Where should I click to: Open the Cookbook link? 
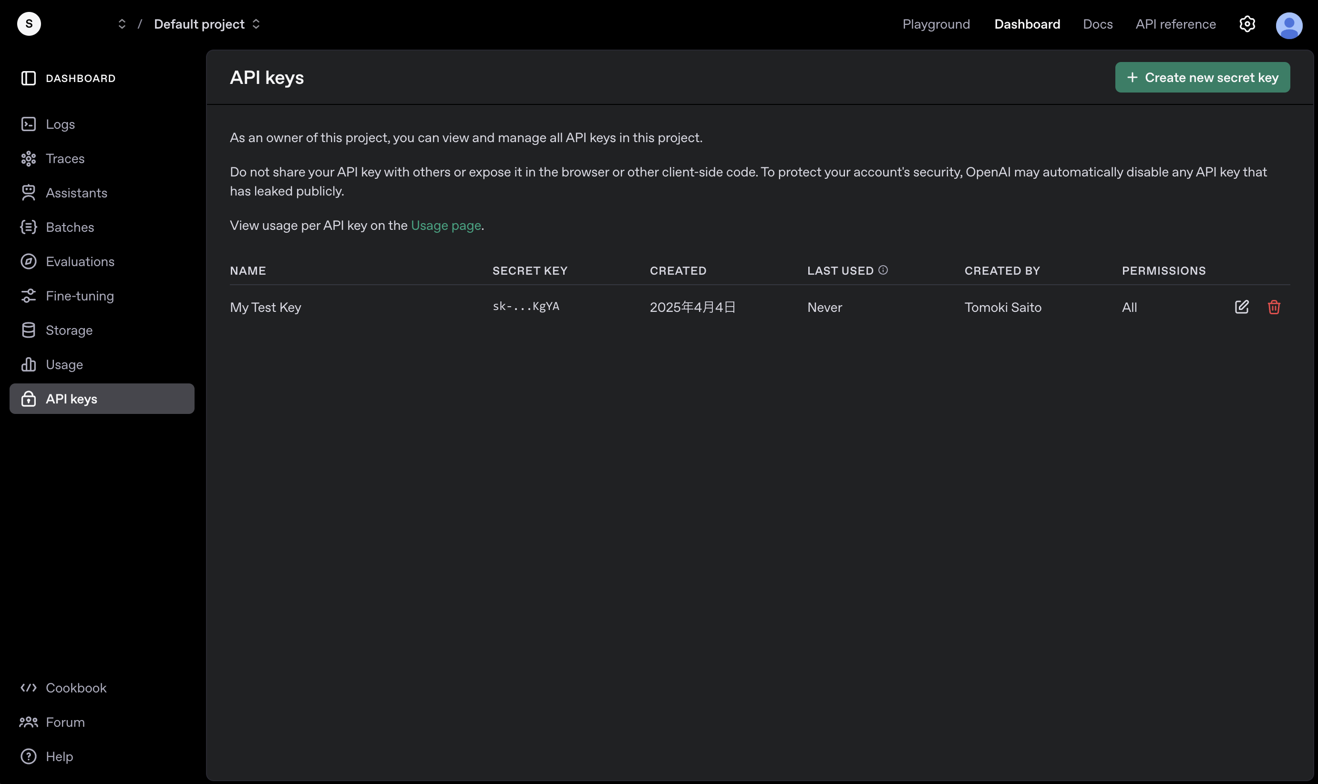pos(76,688)
